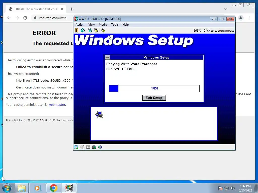Send Ctrl+Alt+Esc from 86Box toolbar
The height and width of the screenshot is (193, 258).
point(96,30)
